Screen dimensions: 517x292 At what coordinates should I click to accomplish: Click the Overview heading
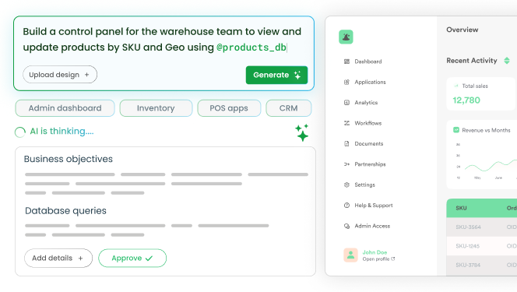point(462,30)
